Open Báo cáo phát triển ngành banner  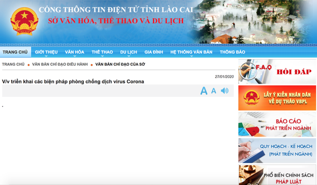point(277,124)
